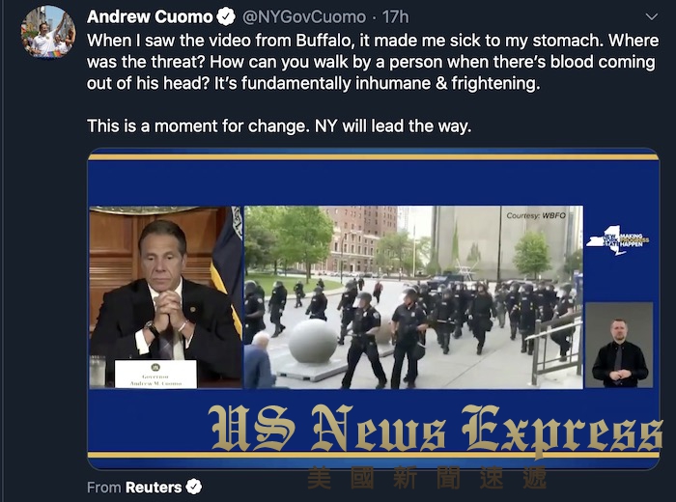Expand the tweet options chevron menu
Image resolution: width=676 pixels, height=502 pixels.
click(652, 16)
